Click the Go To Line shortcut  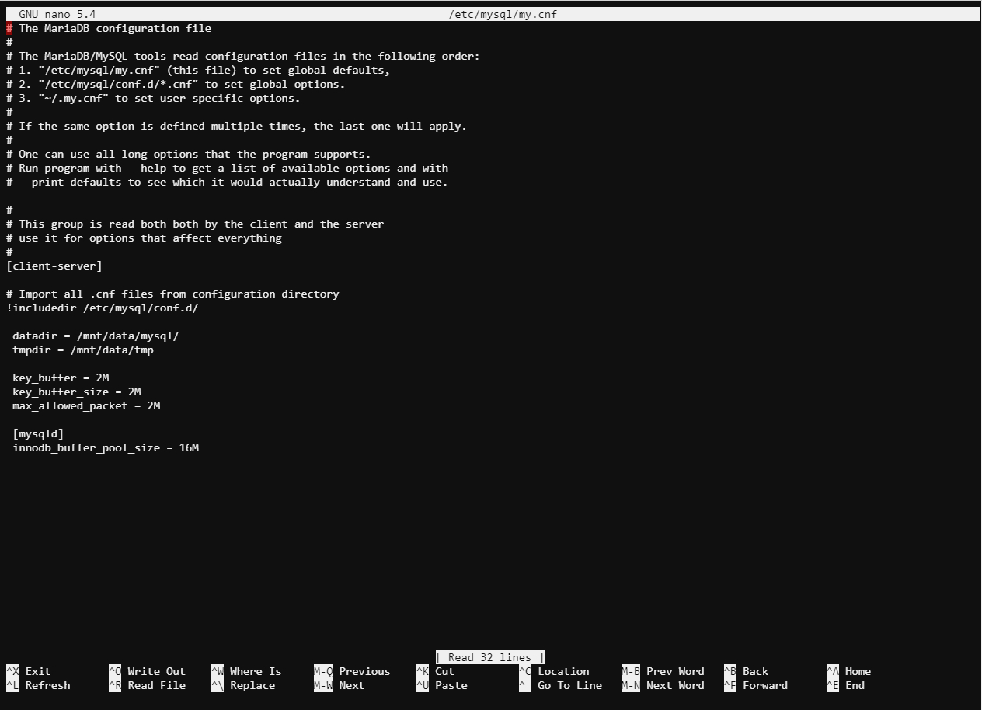[x=560, y=685]
